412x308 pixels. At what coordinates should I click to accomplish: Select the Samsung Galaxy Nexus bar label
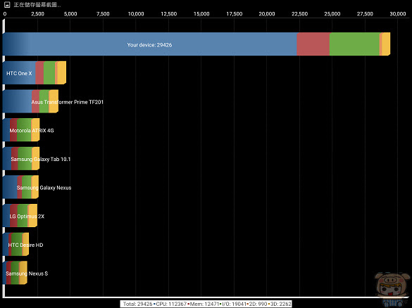tap(44, 188)
